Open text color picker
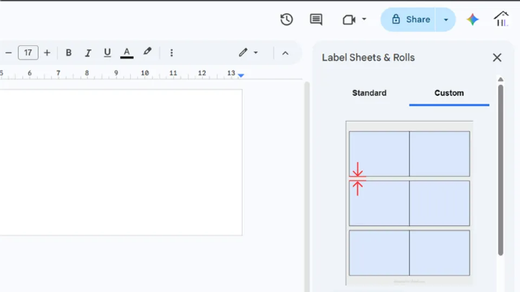Viewport: 520px width, 292px height. 127,52
